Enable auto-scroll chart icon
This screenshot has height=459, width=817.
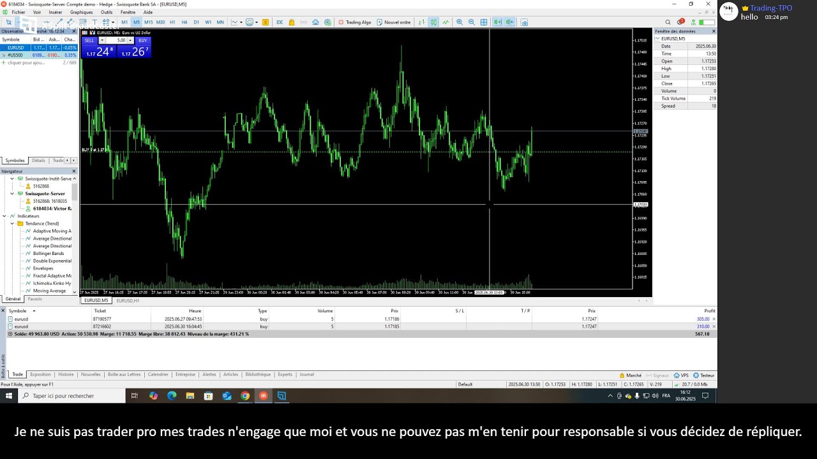pos(498,22)
